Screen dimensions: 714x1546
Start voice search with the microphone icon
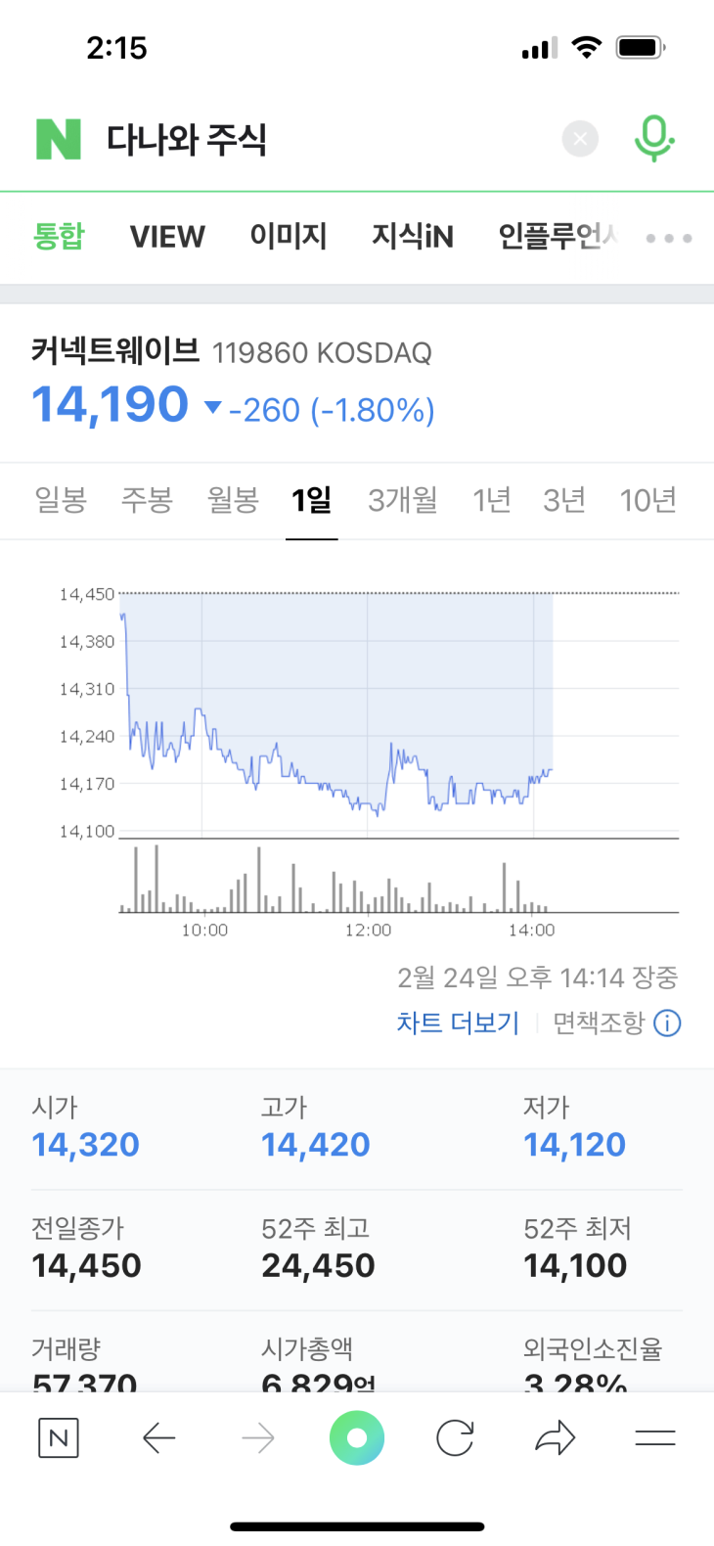point(653,139)
